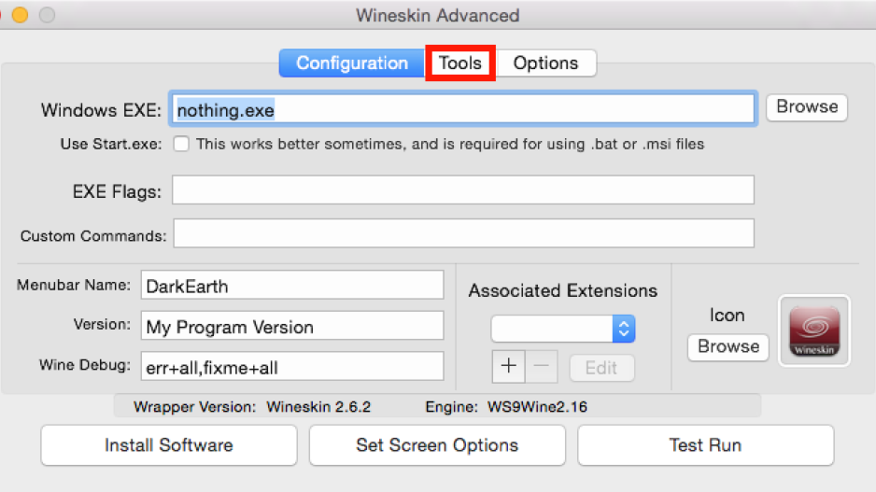The width and height of the screenshot is (876, 492).
Task: Open Set Screen Options
Action: tap(437, 445)
